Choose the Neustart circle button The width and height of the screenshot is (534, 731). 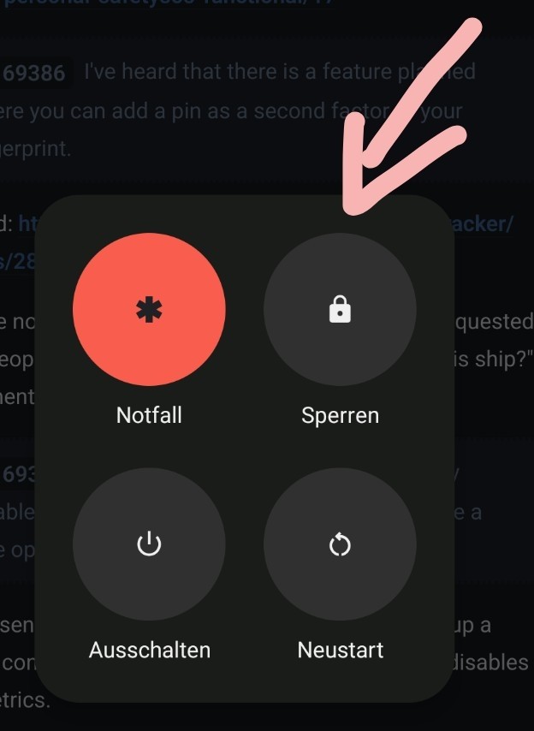pos(340,544)
